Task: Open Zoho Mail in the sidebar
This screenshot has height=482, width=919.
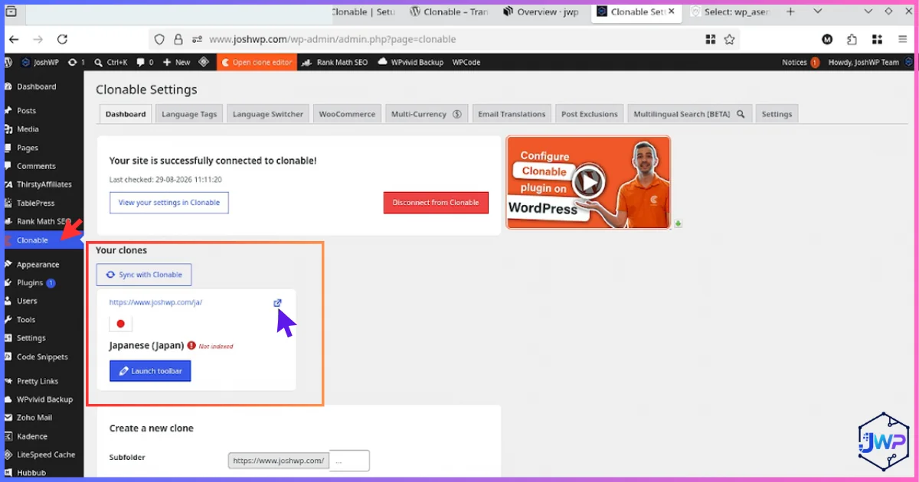Action: tap(34, 418)
